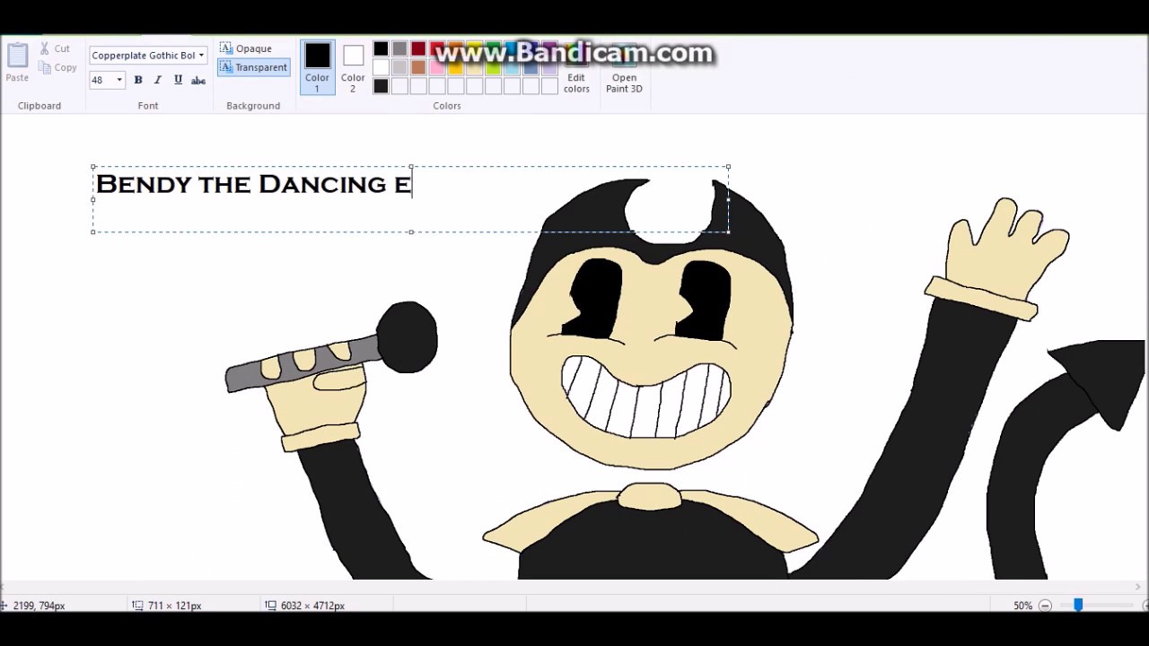Toggle Underline text formatting

pyautogui.click(x=178, y=80)
